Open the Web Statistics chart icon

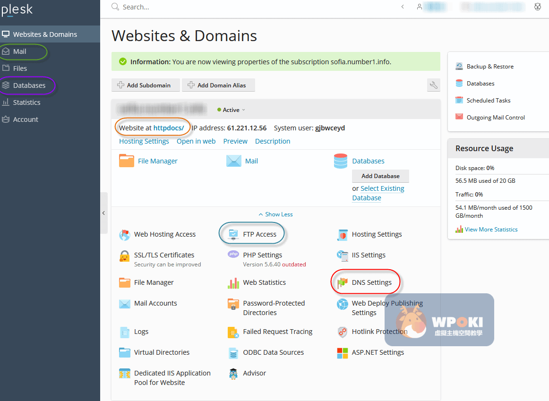[233, 283]
